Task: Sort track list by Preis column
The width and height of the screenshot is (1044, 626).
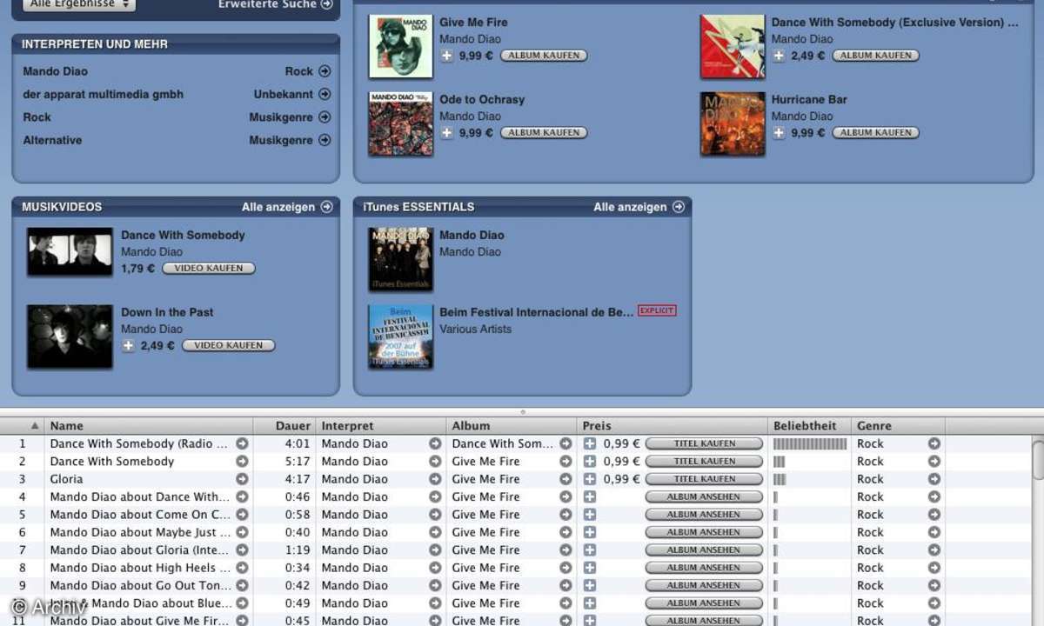Action: pyautogui.click(x=673, y=426)
